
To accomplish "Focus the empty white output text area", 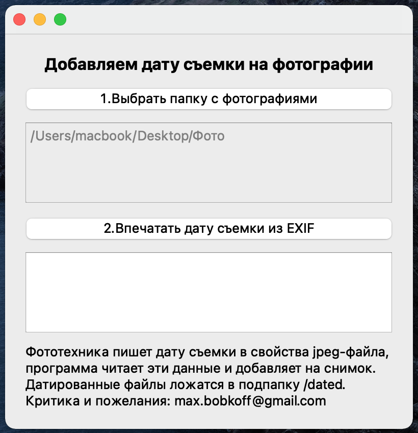I will pyautogui.click(x=208, y=292).
